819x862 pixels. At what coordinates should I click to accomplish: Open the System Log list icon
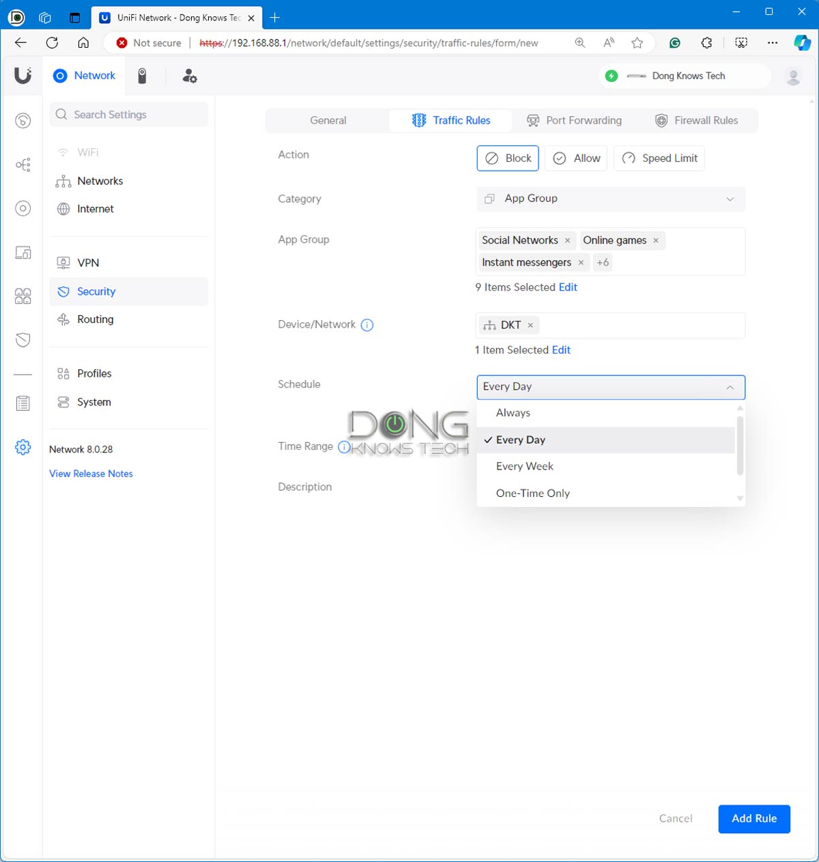[23, 403]
